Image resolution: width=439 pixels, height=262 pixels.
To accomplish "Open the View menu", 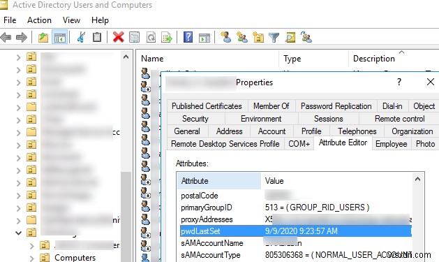I will [71, 20].
